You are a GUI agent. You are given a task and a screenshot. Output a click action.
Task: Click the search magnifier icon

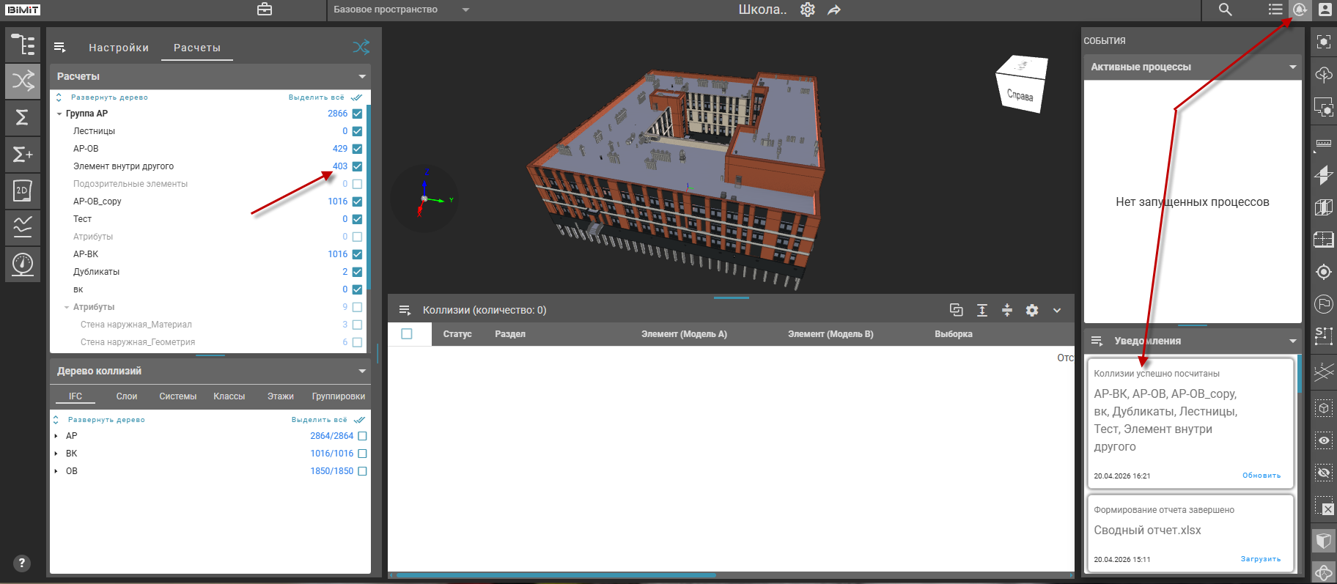1225,10
